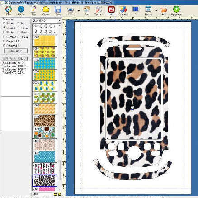Choose the green checker pattern thumbnail
The image size is (198, 198).
click(x=45, y=98)
